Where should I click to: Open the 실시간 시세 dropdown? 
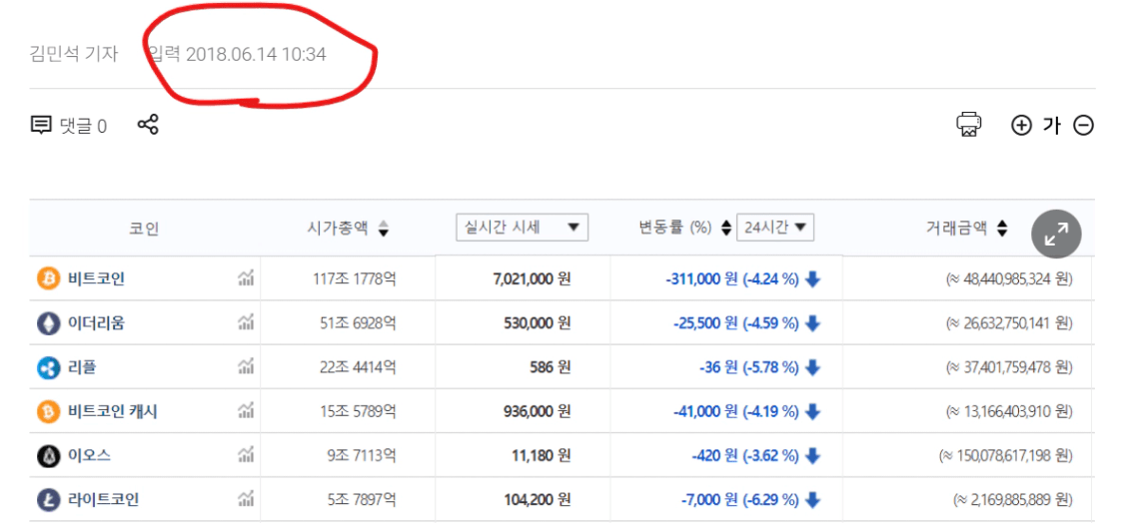522,228
